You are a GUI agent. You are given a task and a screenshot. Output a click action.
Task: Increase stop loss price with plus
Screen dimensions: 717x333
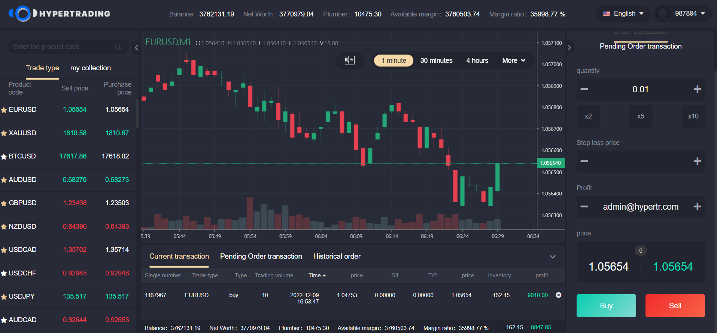click(697, 161)
